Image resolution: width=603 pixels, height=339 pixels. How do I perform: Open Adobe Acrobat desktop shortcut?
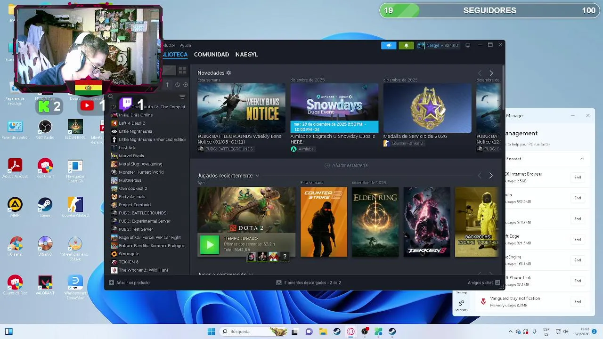(15, 169)
